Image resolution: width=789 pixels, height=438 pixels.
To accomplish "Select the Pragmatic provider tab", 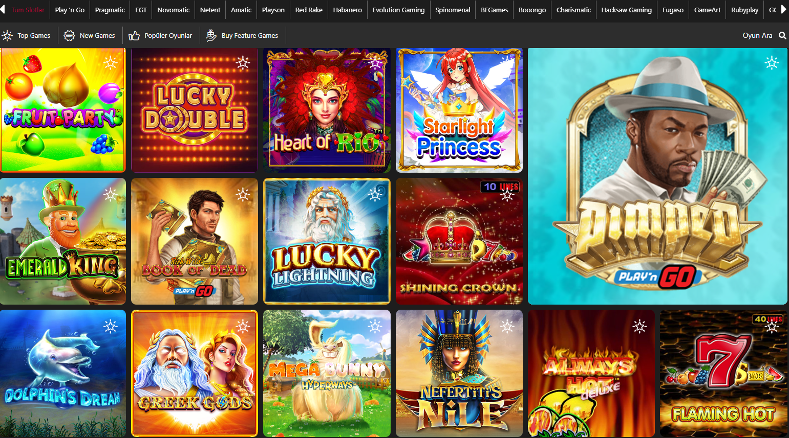I will point(110,10).
